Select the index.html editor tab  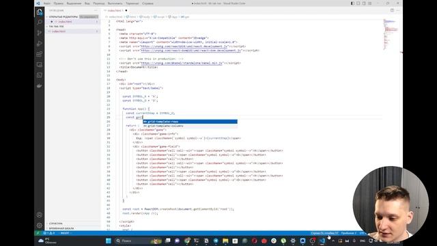115,10
